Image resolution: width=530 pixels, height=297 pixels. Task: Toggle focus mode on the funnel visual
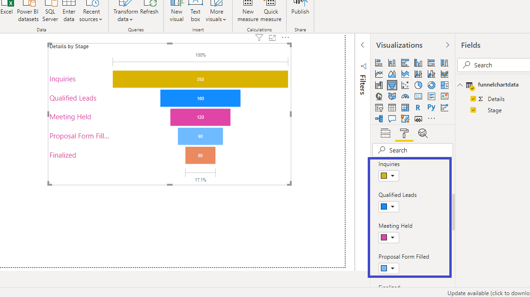272,38
